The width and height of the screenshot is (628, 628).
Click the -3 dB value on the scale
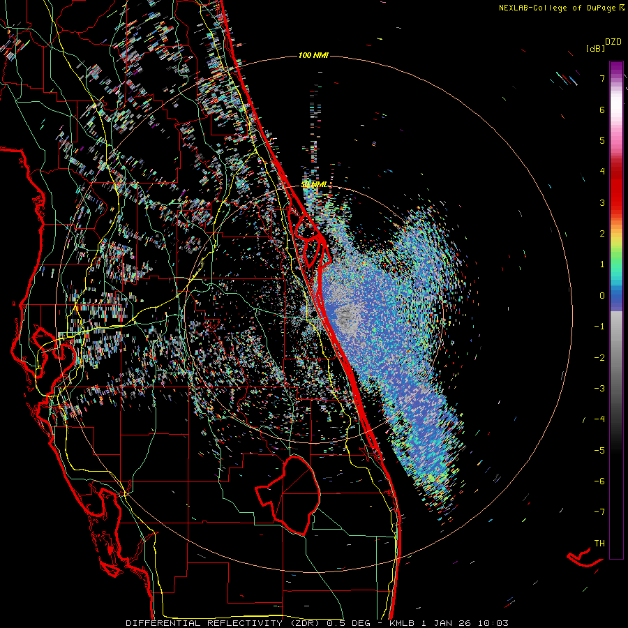coord(599,389)
